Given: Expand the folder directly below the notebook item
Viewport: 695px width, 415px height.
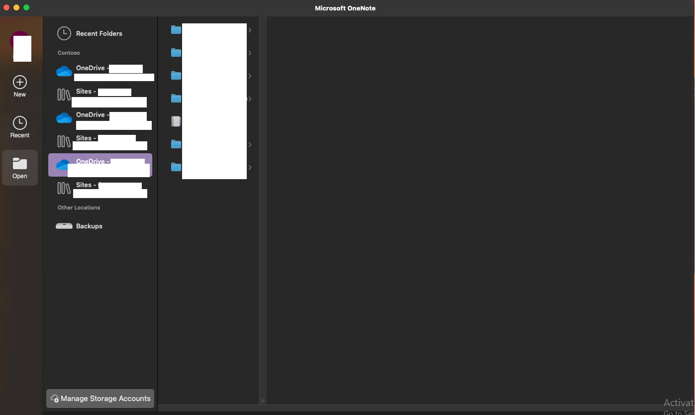Looking at the screenshot, I should 250,145.
